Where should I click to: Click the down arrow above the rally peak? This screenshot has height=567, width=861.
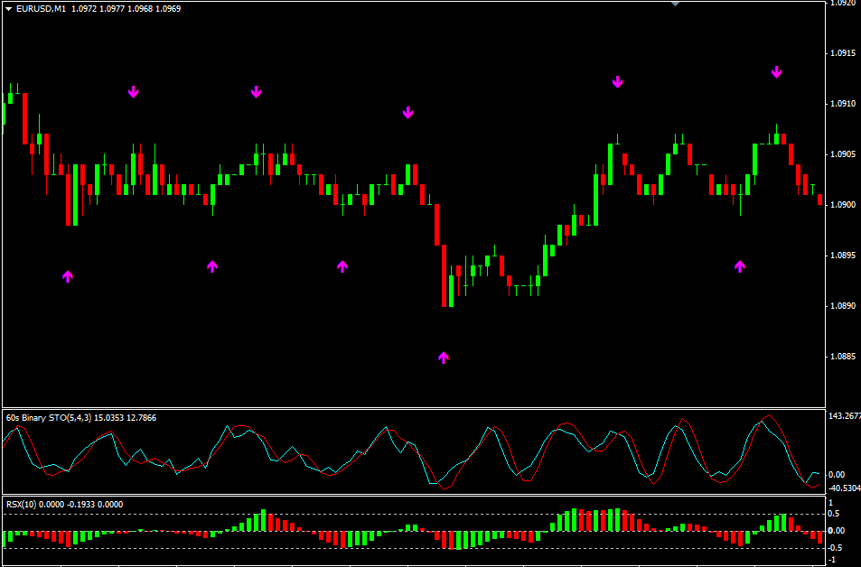coord(617,81)
